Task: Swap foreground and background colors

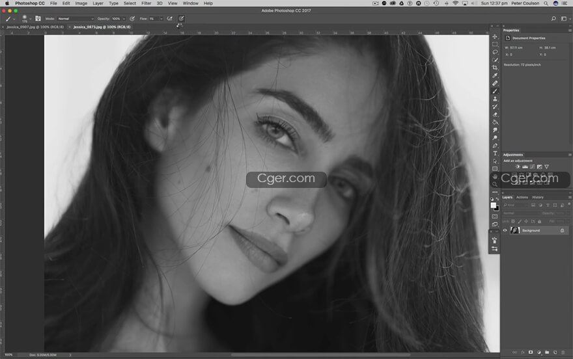Action: [x=497, y=199]
